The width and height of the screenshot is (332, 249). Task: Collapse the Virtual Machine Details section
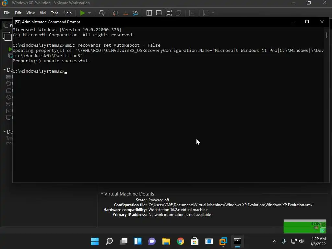102,193
